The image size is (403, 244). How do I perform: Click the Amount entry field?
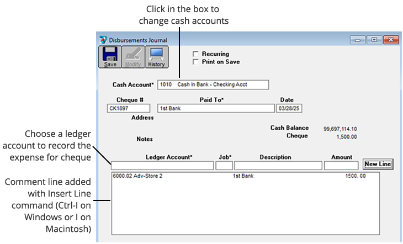341,165
